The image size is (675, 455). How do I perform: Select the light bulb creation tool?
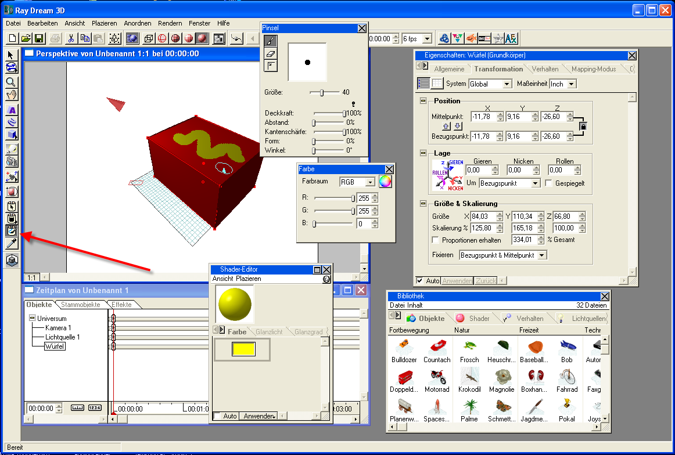click(12, 149)
